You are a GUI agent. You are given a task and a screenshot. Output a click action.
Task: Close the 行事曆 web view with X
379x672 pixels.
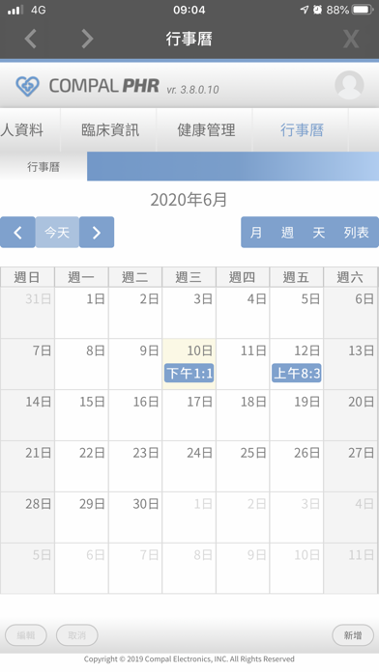point(351,39)
